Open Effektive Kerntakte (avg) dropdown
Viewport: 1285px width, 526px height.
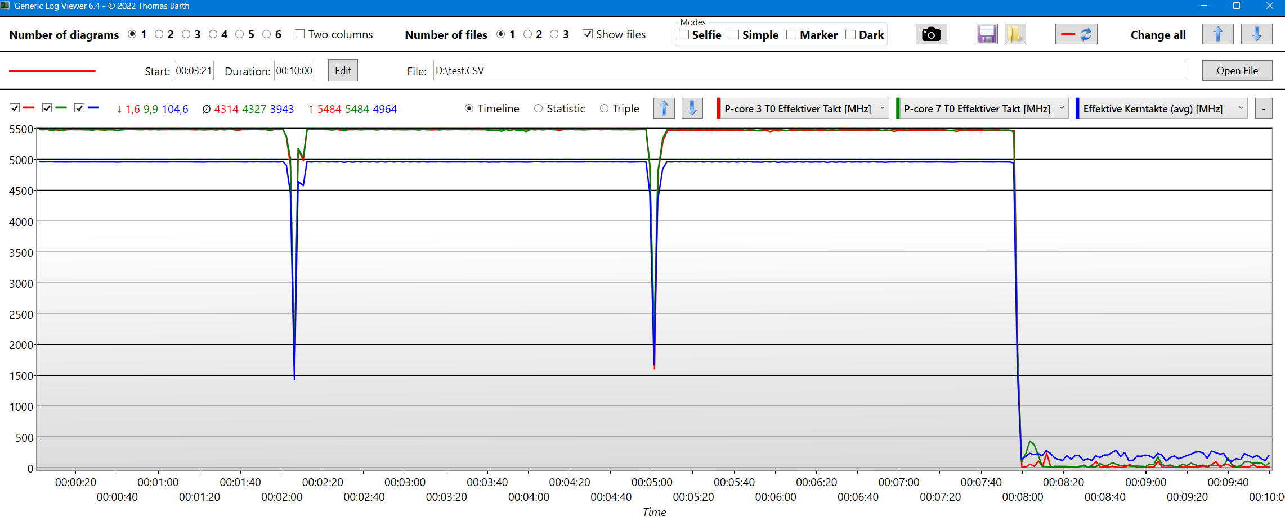tap(1164, 108)
